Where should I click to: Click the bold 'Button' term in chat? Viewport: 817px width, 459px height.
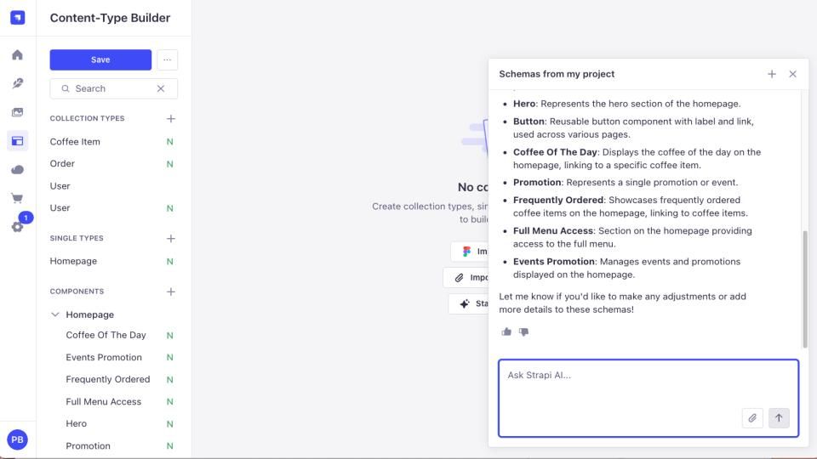[528, 122]
